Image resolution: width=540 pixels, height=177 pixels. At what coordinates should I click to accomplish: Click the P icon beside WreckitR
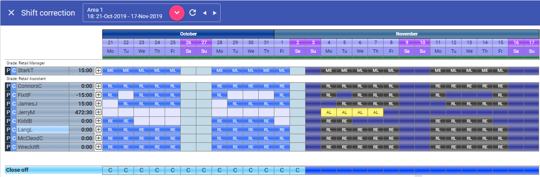pos(7,147)
